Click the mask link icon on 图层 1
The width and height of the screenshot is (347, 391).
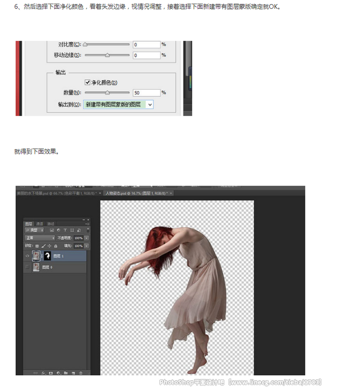point(42,256)
